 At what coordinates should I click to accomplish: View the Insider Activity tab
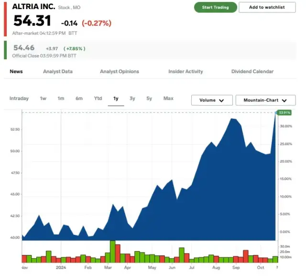(x=186, y=72)
